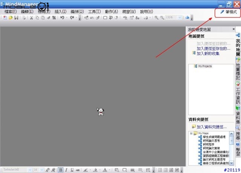Click the topic shape icon in the bottom toolbar
Screen dimensions: 241x173
117,170
